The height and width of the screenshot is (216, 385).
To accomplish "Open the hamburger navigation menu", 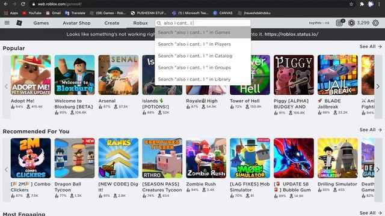I will tap(7, 23).
